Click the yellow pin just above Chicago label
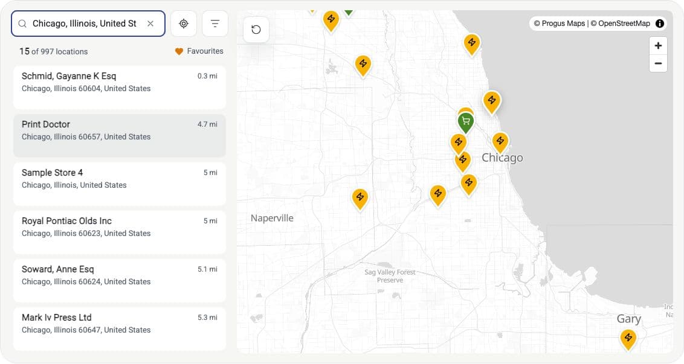The height and width of the screenshot is (364, 684). click(x=500, y=142)
